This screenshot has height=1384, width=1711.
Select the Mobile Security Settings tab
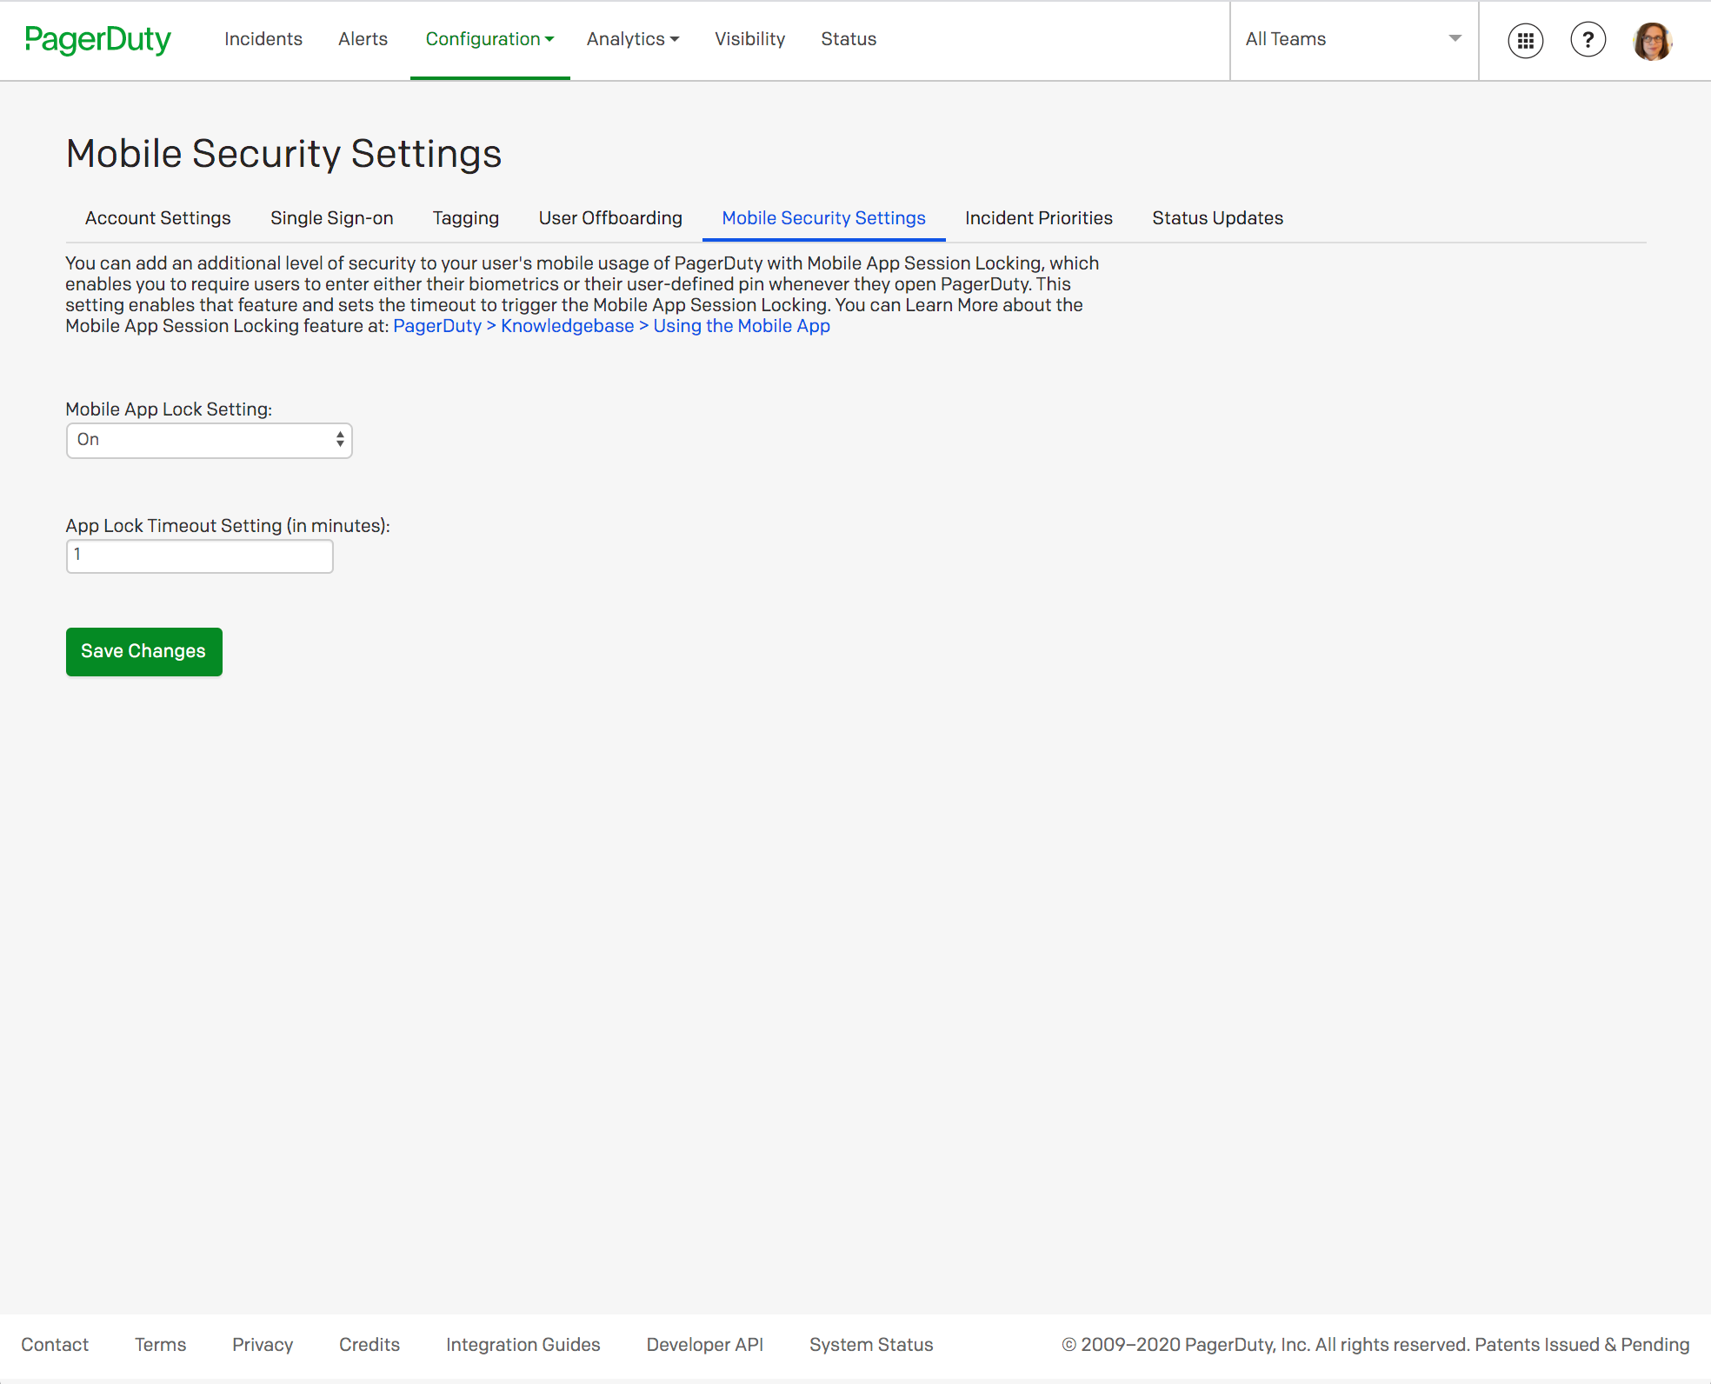tap(823, 218)
